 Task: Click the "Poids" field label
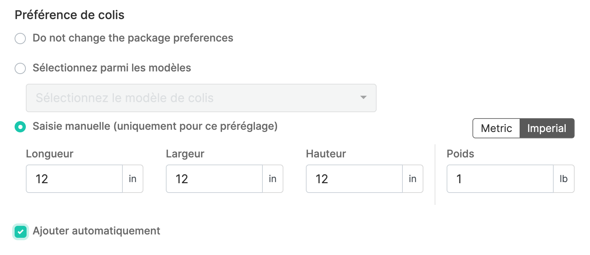(460, 154)
